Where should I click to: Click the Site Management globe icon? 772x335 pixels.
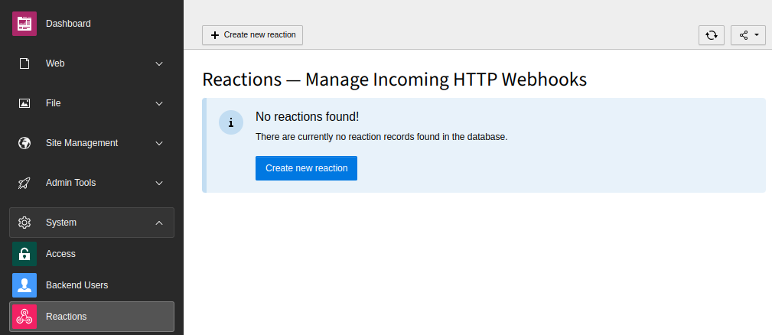coord(24,143)
